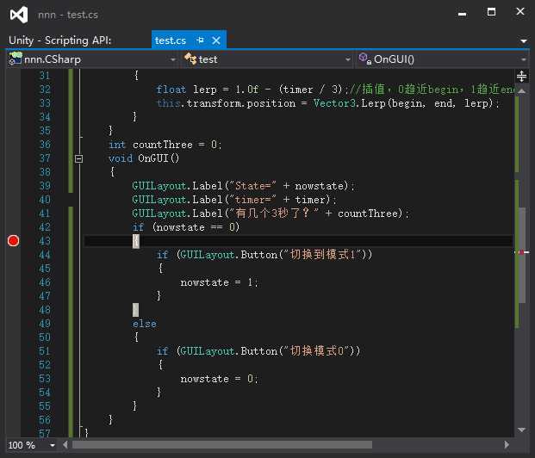Open the 100 % zoom dropdown
The image size is (535, 458).
pos(53,445)
